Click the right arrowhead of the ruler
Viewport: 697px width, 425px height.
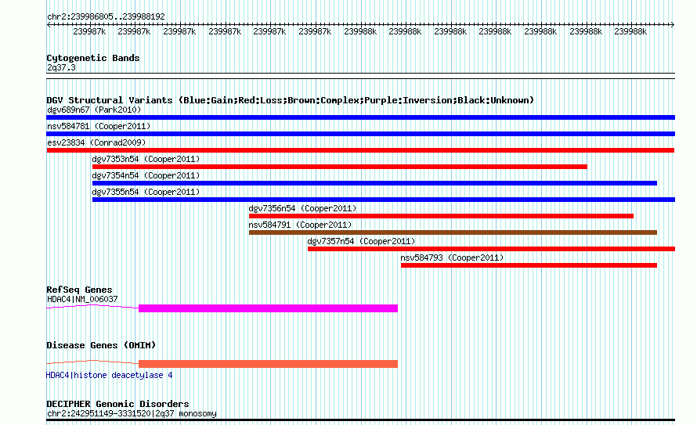(672, 25)
